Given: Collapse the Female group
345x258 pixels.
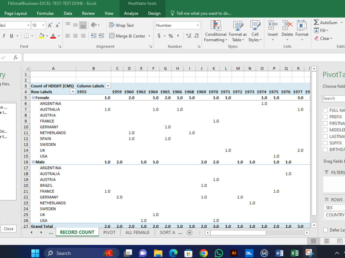Looking at the screenshot, I should [33, 97].
